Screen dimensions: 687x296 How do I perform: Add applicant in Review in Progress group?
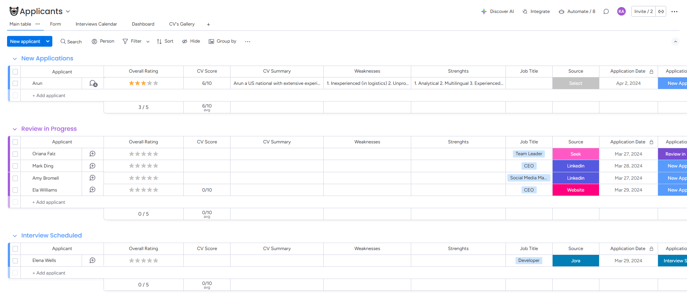[x=49, y=202]
